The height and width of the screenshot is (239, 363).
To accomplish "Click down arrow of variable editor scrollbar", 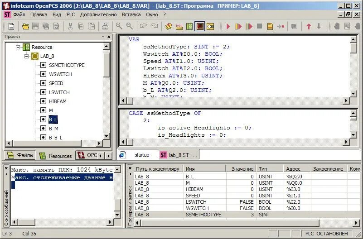I will coord(353,94).
